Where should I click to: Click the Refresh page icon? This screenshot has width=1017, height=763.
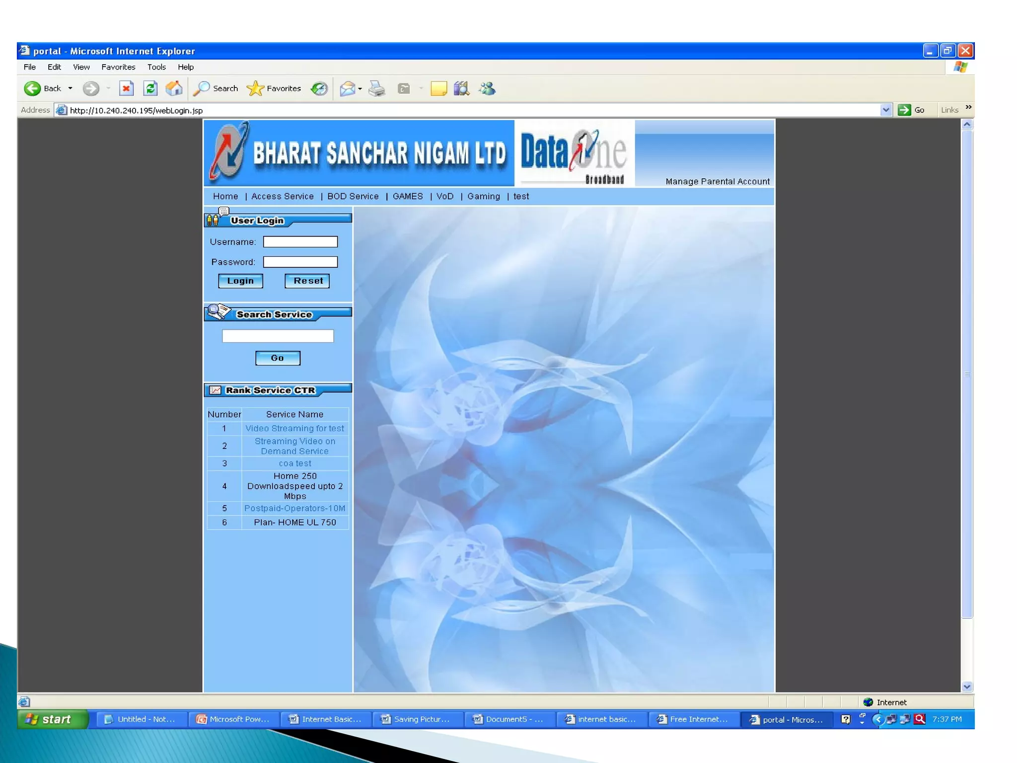click(x=150, y=88)
